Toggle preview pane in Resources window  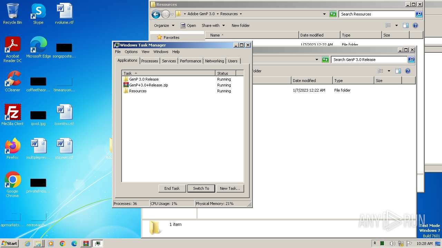point(406,25)
